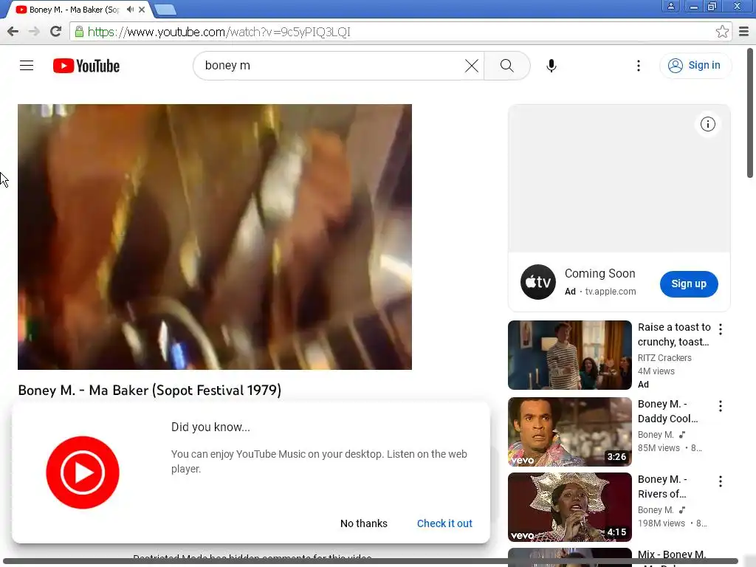Click Sign up on Apple TV ad
The image size is (756, 567).
click(x=689, y=284)
